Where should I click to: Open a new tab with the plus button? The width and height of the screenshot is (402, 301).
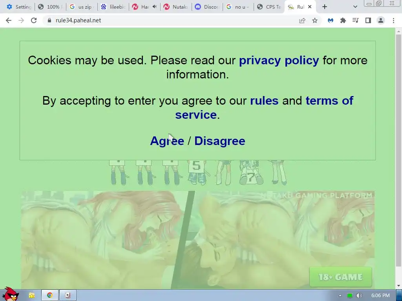click(325, 7)
